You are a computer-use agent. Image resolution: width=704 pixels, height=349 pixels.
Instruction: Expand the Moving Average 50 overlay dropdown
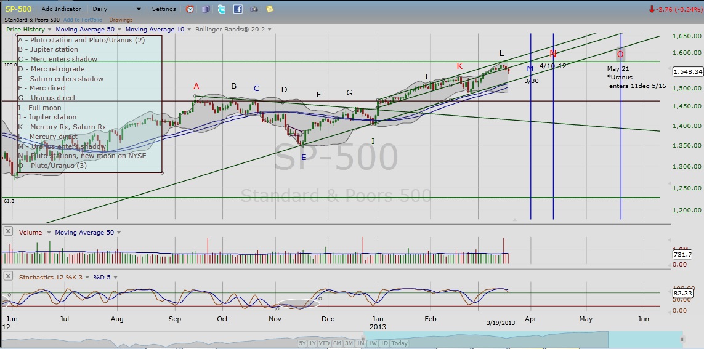[x=119, y=30]
